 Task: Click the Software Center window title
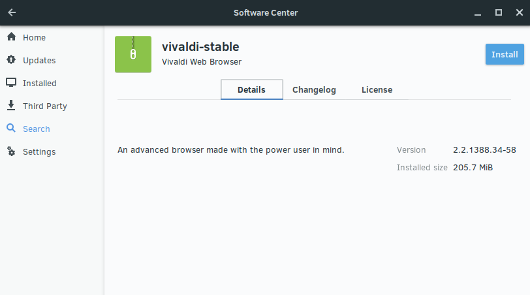tap(266, 13)
